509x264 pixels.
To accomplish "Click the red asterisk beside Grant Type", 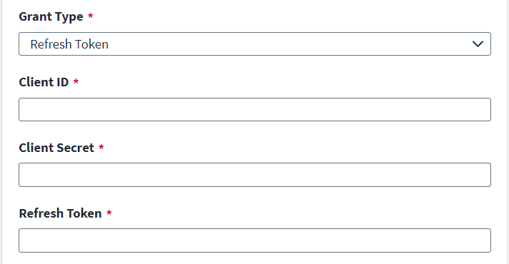I will 91,16.
